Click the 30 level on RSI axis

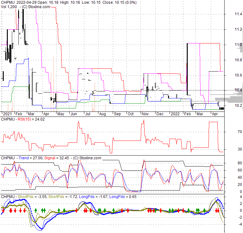[x=240, y=149]
